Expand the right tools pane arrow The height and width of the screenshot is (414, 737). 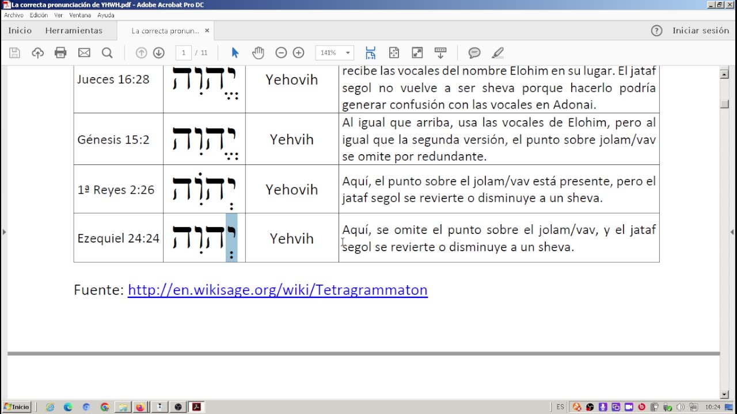(x=732, y=232)
